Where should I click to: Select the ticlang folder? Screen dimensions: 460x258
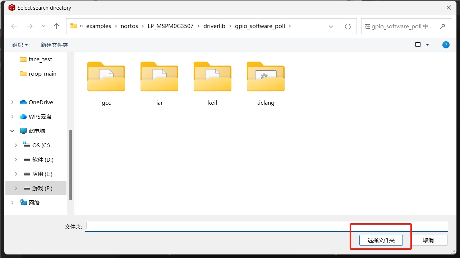tap(266, 83)
